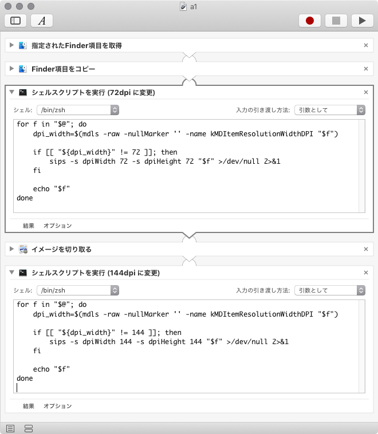The image size is (378, 434).
Task: Click Preview icon of イメージを切り取る action
Action: [x=23, y=249]
